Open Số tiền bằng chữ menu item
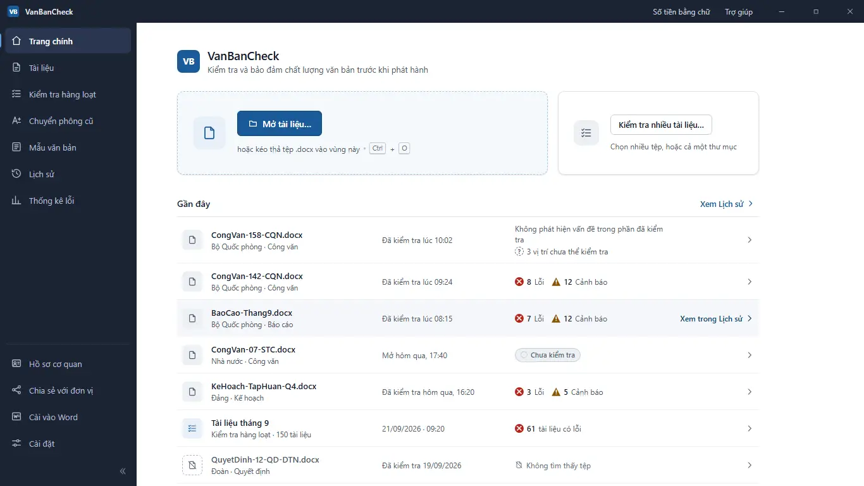Viewport: 864px width, 486px height. (x=681, y=12)
